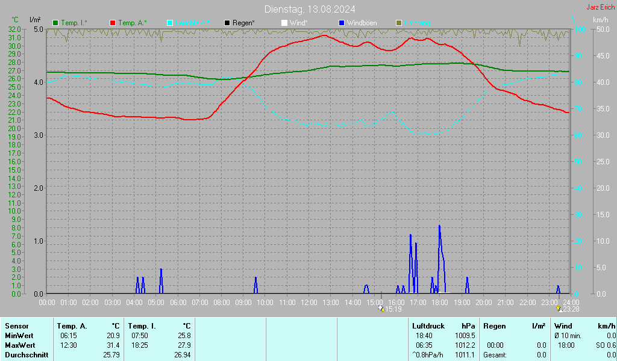Click the white Wind legend swatch
Image resolution: width=617 pixels, height=361 pixels.
click(x=284, y=23)
